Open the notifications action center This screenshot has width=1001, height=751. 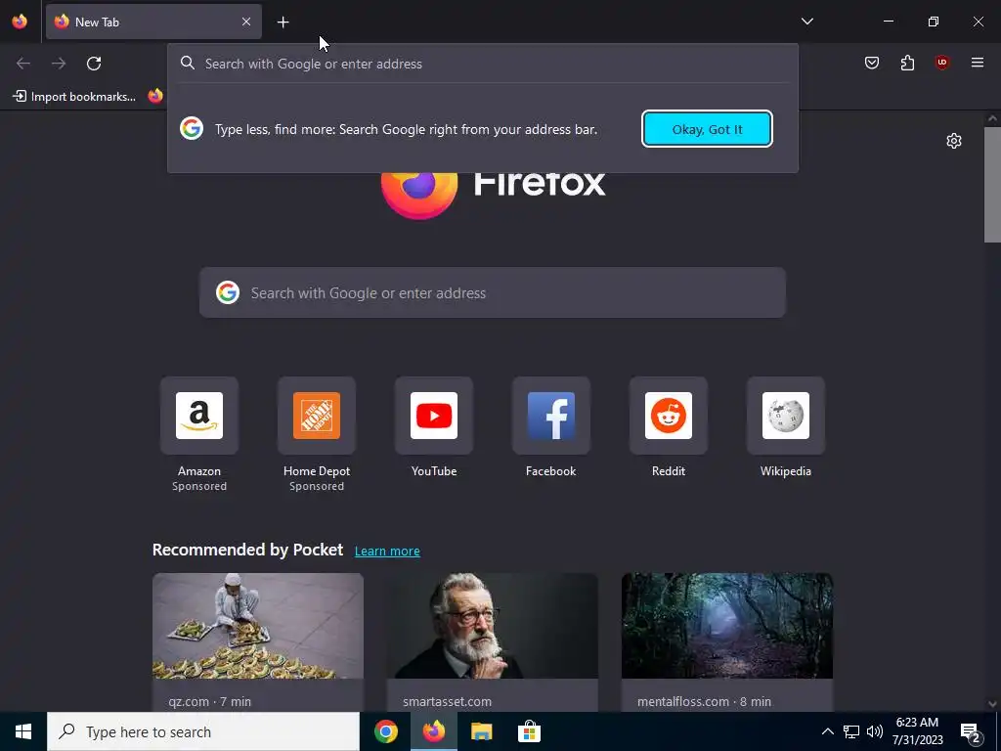(x=971, y=731)
